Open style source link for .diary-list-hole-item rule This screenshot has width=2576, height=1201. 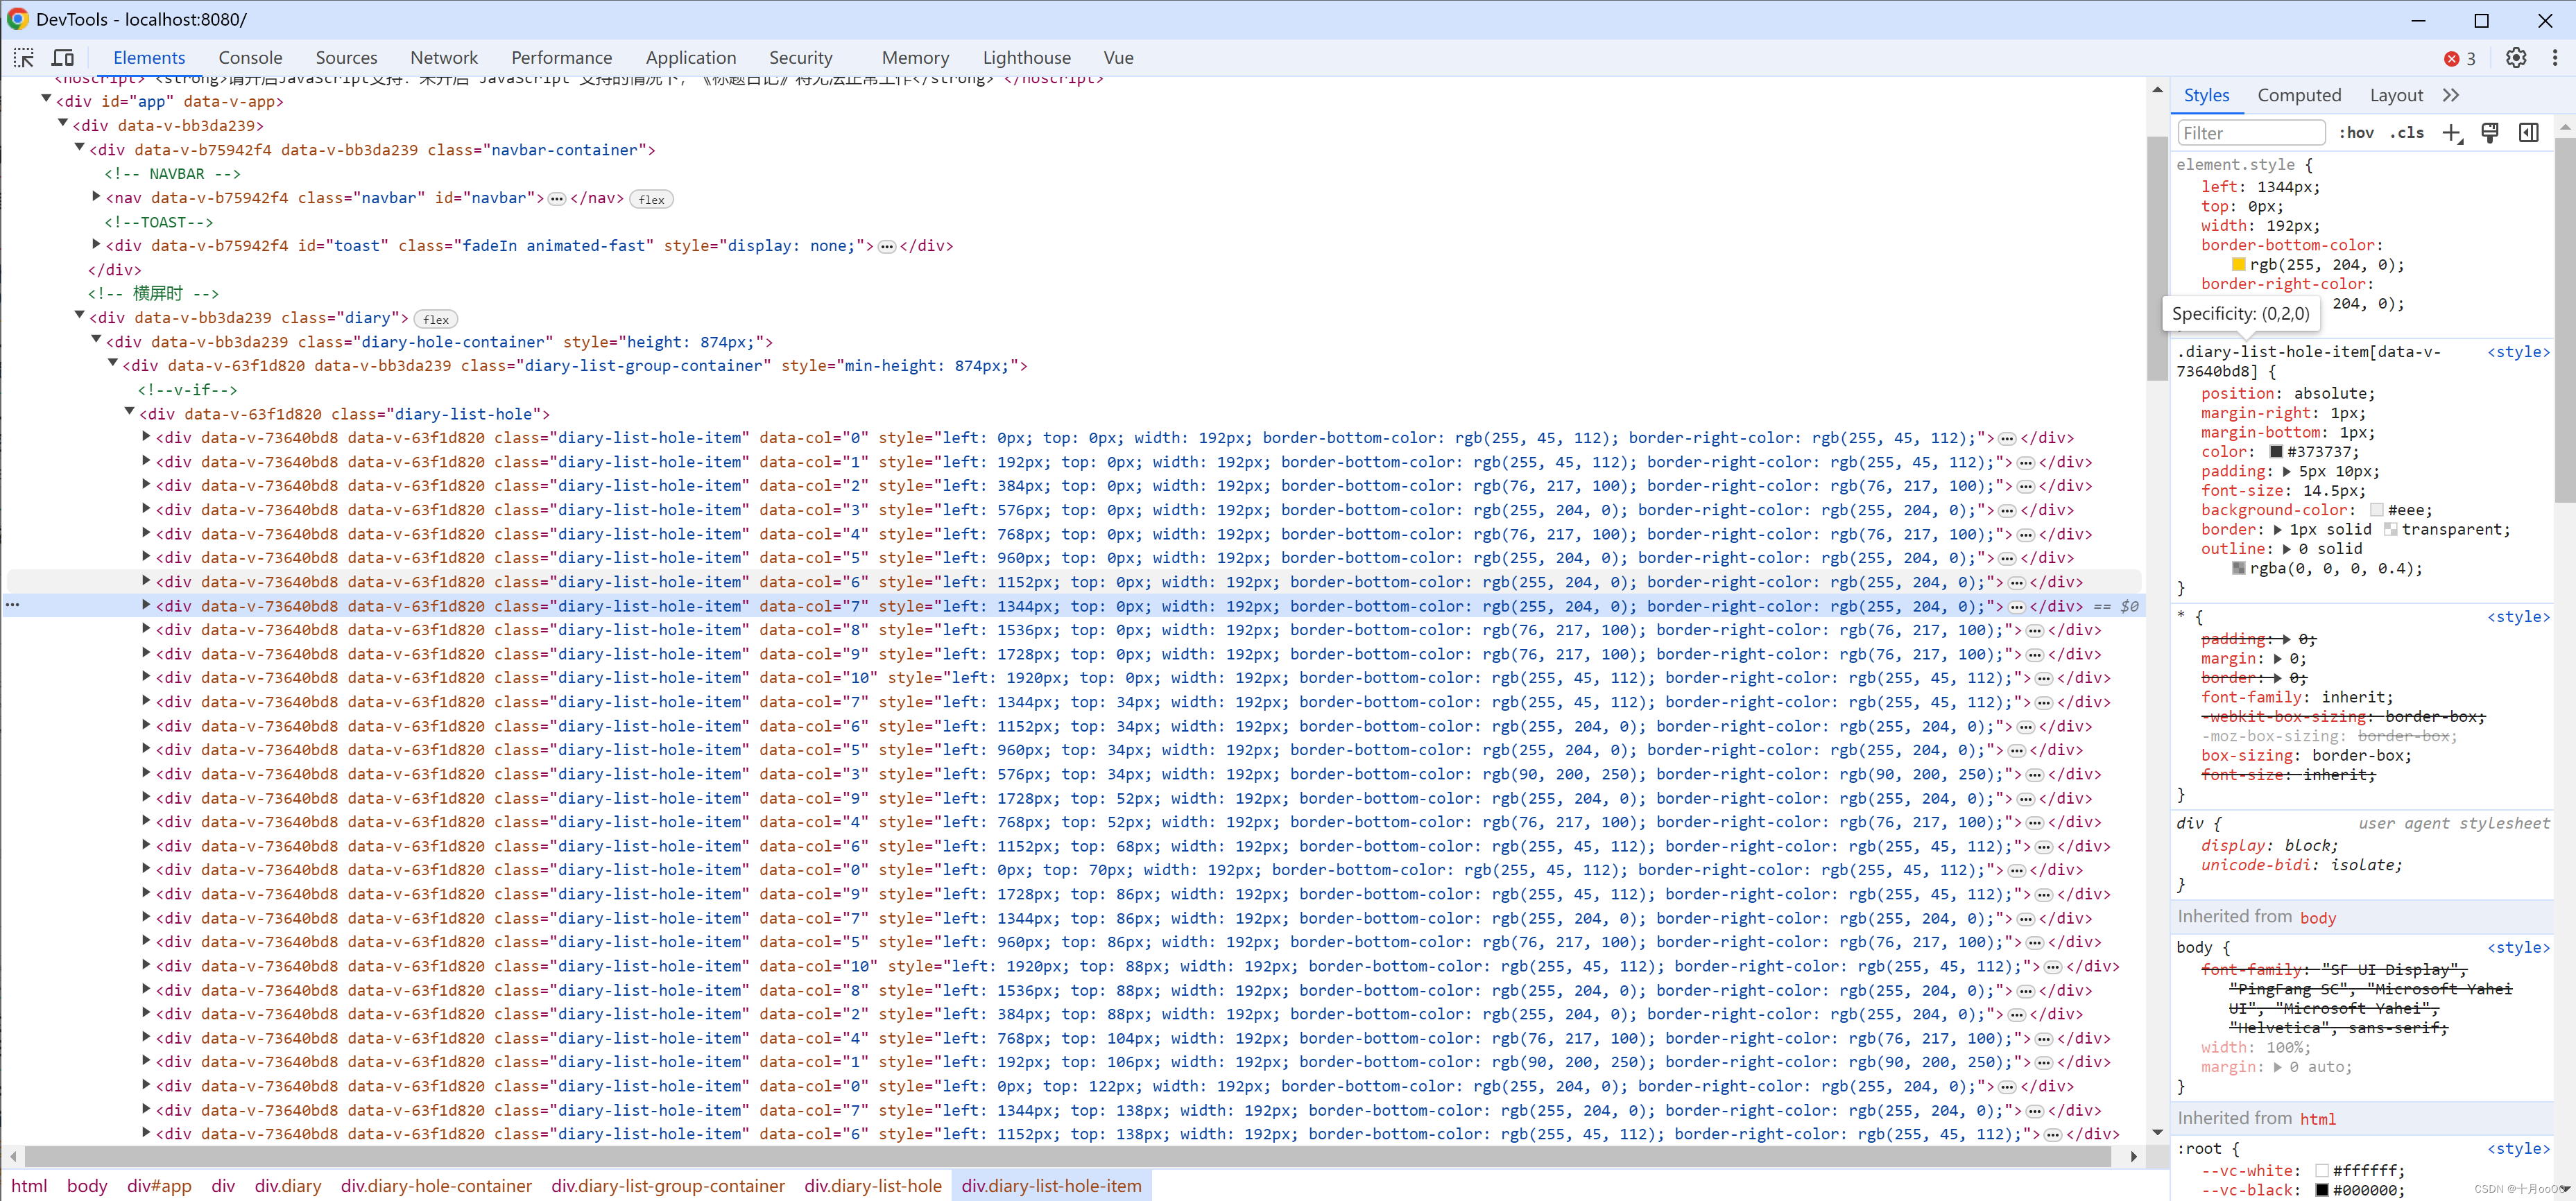(x=2518, y=352)
